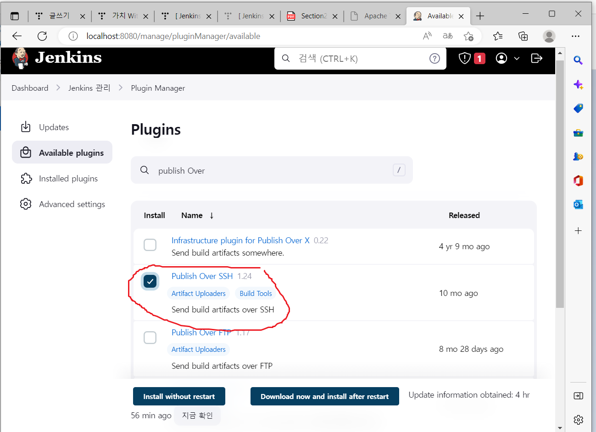Viewport: 596px width, 432px height.
Task: Switch to the 글쓰기 browser tab
Action: tap(60, 16)
